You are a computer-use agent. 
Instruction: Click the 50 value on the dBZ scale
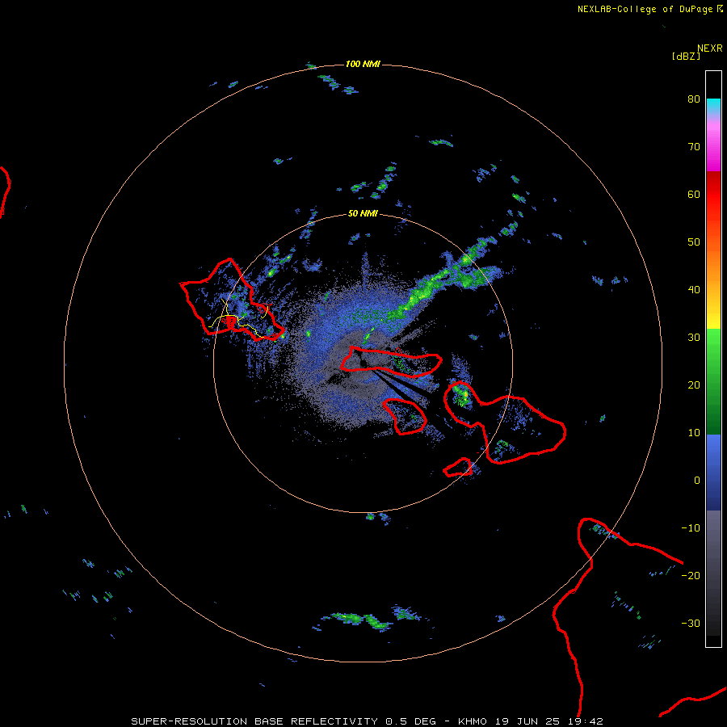[x=694, y=242]
